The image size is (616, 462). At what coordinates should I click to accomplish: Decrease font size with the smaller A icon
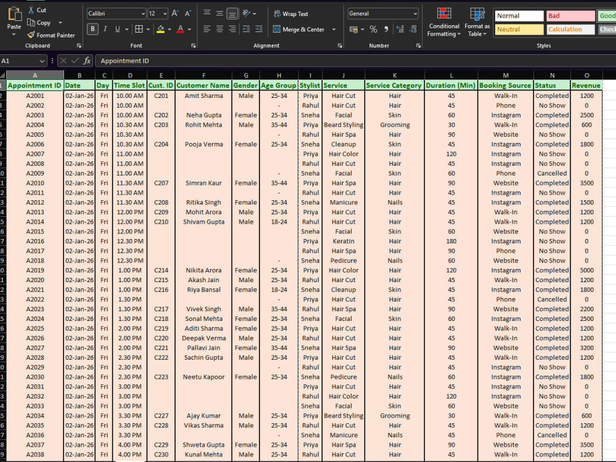pos(188,14)
